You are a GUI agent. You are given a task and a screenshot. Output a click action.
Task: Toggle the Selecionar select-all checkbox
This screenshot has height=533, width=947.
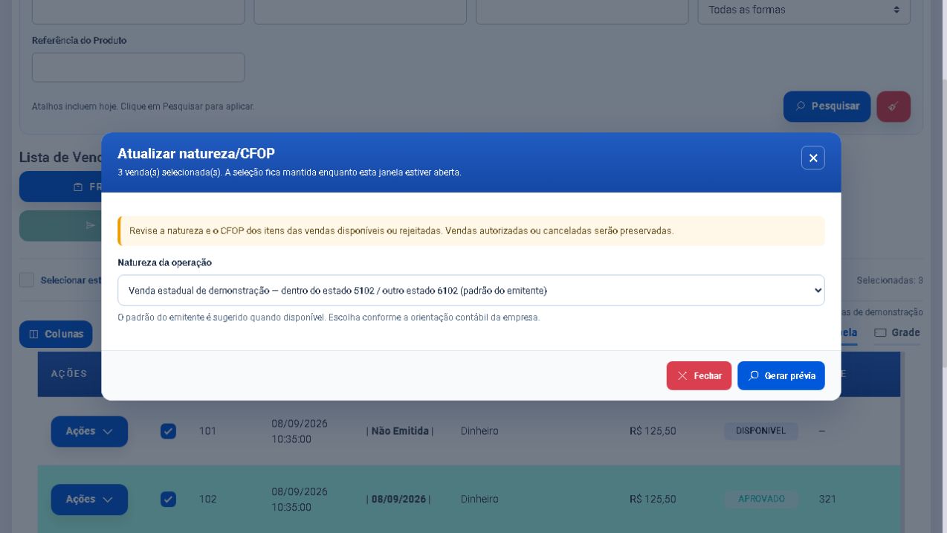pos(27,280)
